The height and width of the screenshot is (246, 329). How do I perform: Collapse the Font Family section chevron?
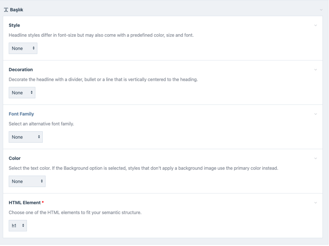316,114
